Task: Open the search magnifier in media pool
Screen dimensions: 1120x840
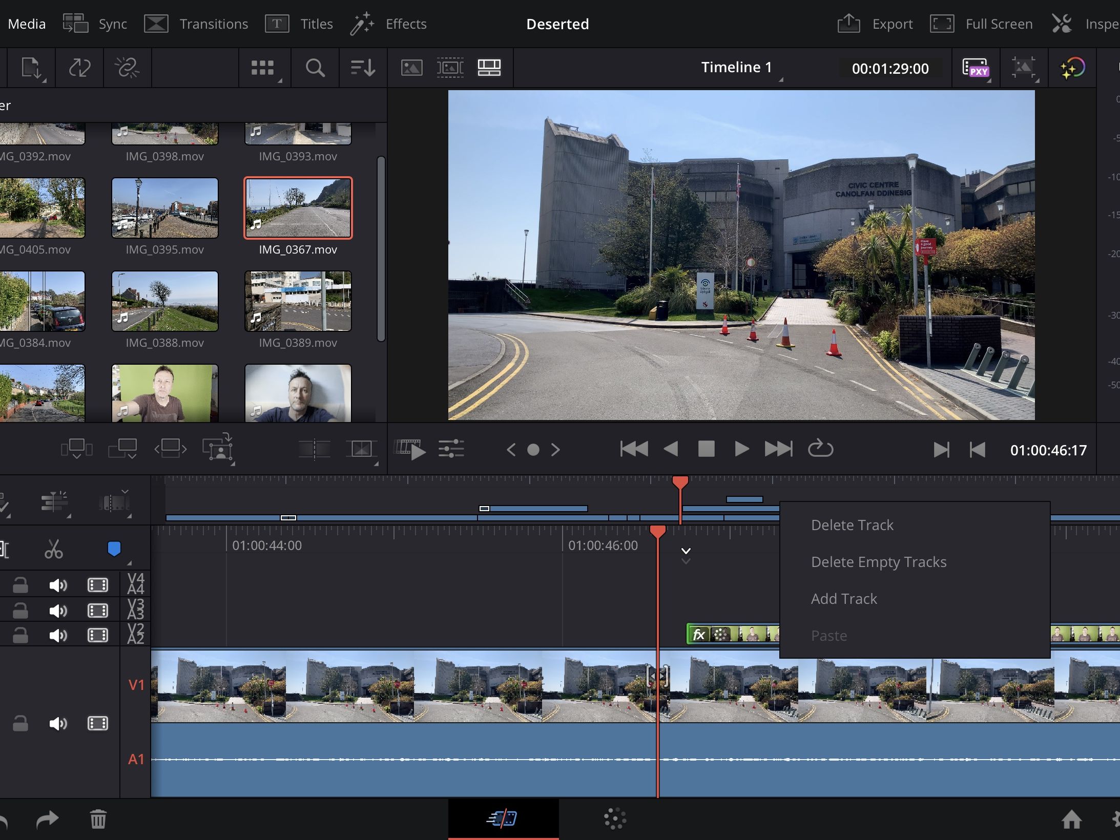Action: click(x=315, y=68)
